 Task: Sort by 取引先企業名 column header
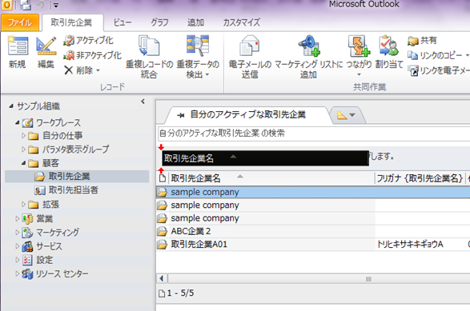[x=271, y=178]
